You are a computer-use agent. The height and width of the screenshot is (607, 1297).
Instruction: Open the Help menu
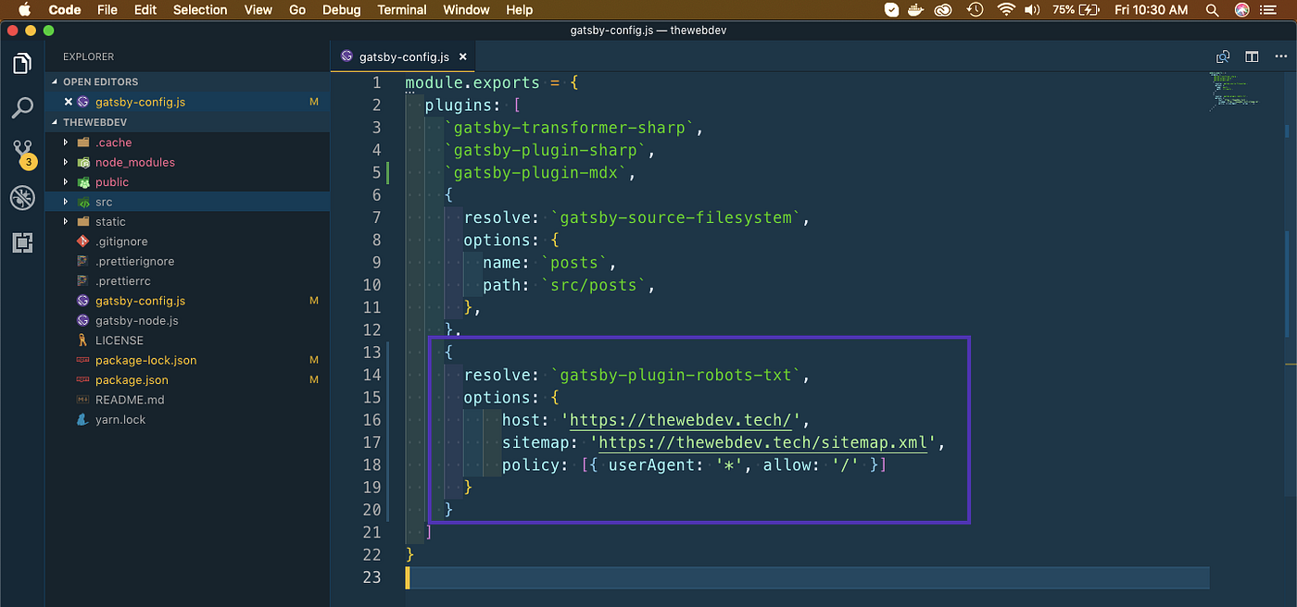click(x=520, y=10)
